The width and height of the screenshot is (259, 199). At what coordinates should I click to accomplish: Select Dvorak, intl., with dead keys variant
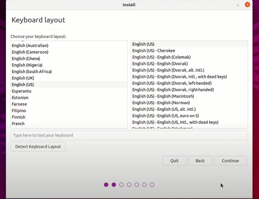click(x=189, y=77)
